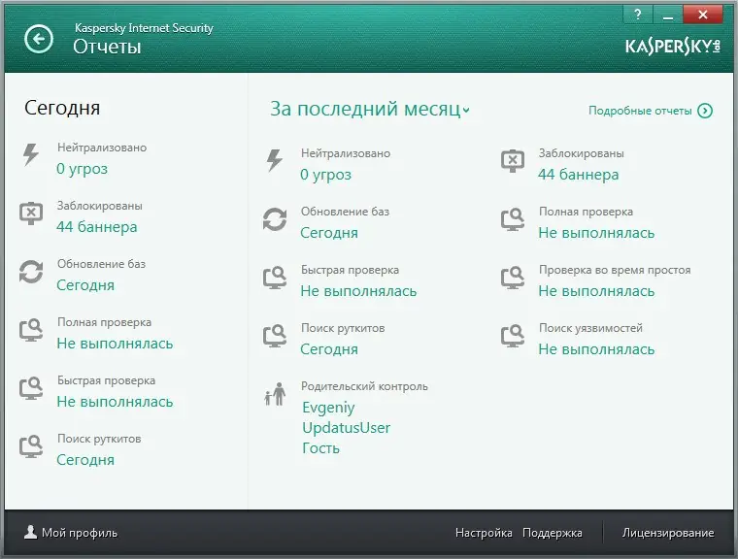Click Не выполнялась under today's Полная проверка
Viewport: 738px width, 559px height.
pyautogui.click(x=115, y=344)
